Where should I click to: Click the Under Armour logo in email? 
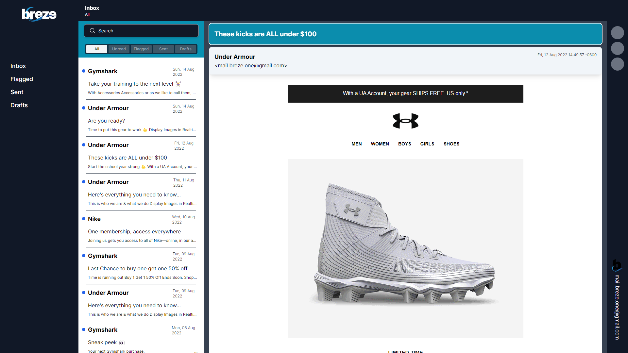(x=405, y=121)
